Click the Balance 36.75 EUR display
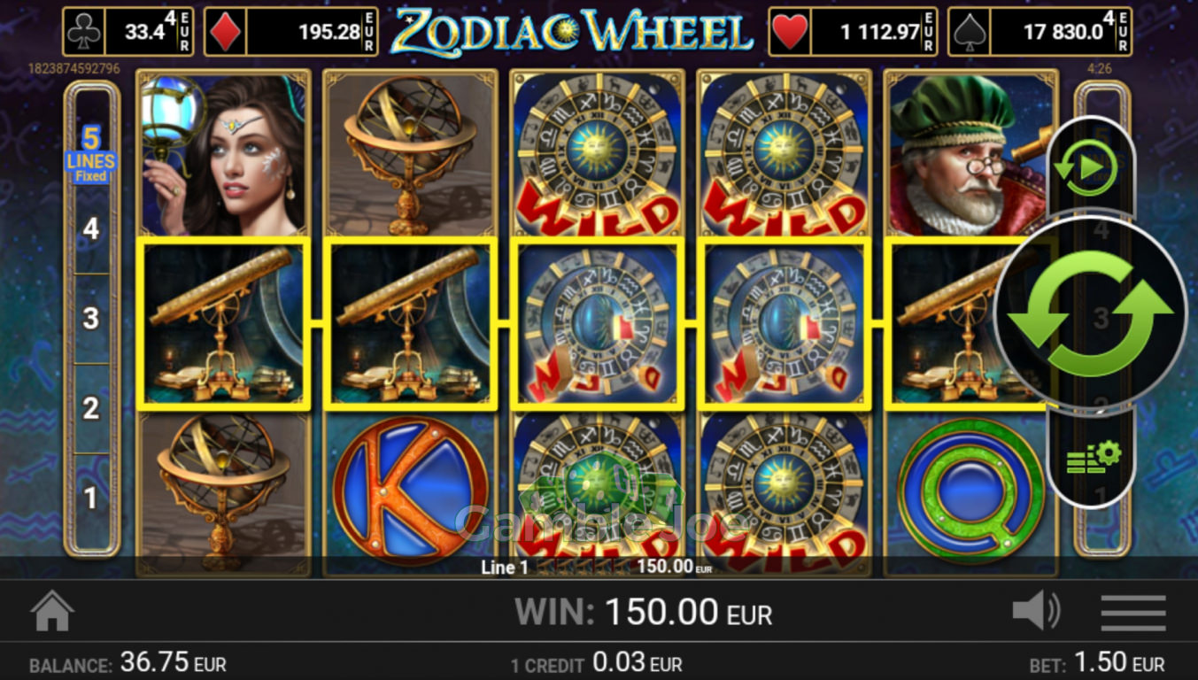1198x680 pixels. tap(128, 663)
